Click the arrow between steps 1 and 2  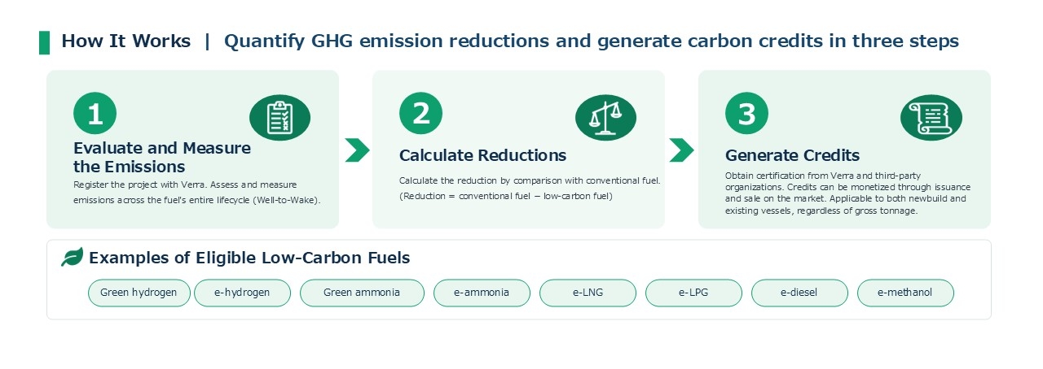point(357,150)
